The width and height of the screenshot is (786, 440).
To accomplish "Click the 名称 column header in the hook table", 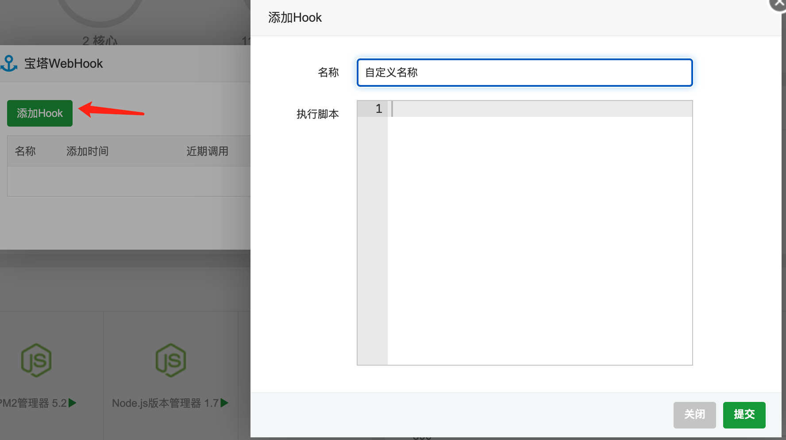I will [25, 151].
